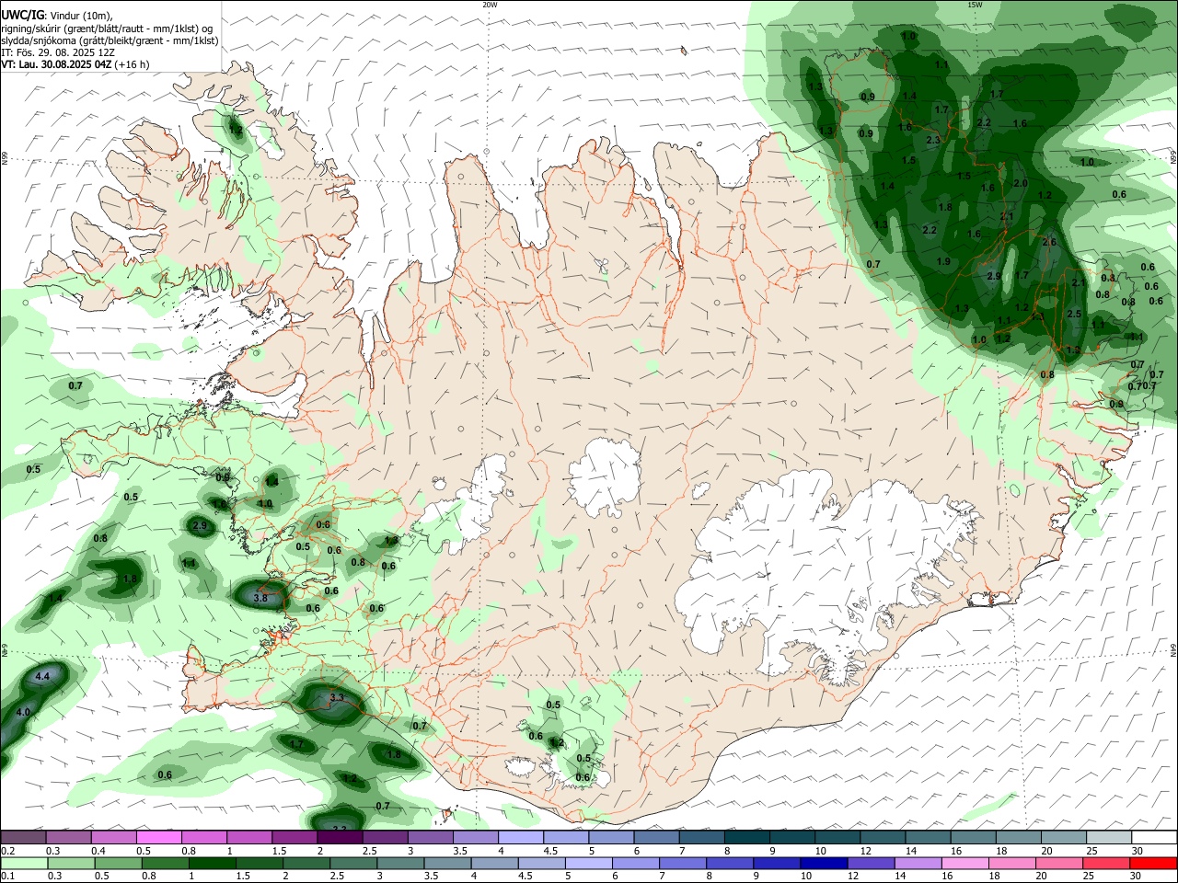Click the 2.3 precipitation value on the map

[933, 140]
